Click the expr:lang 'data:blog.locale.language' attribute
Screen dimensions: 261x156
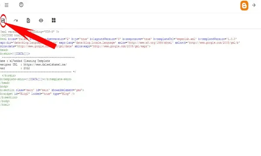tap(87, 43)
